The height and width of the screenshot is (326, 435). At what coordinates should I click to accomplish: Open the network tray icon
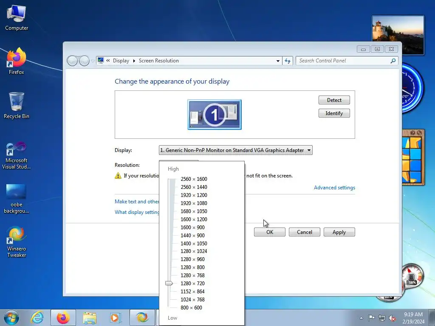click(x=382, y=318)
